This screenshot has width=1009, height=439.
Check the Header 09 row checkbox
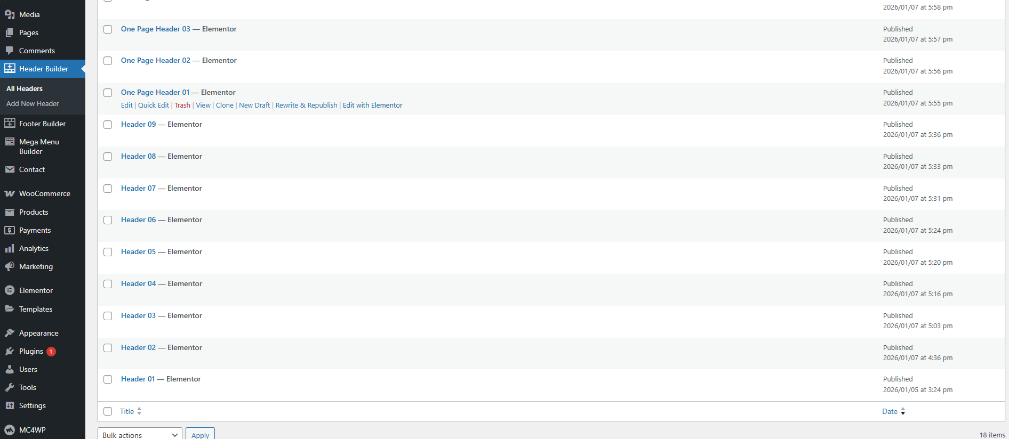(x=108, y=125)
